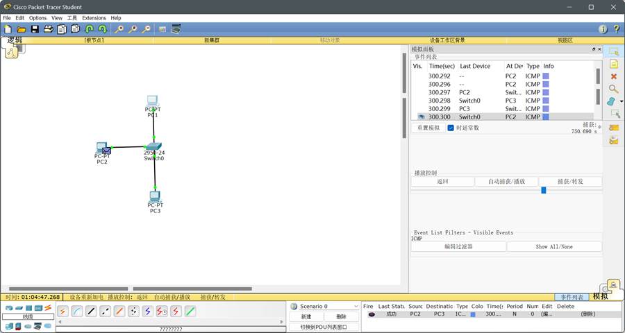Screen dimensions: 625x333
Task: Click the 新建 scenario button
Action: point(306,316)
